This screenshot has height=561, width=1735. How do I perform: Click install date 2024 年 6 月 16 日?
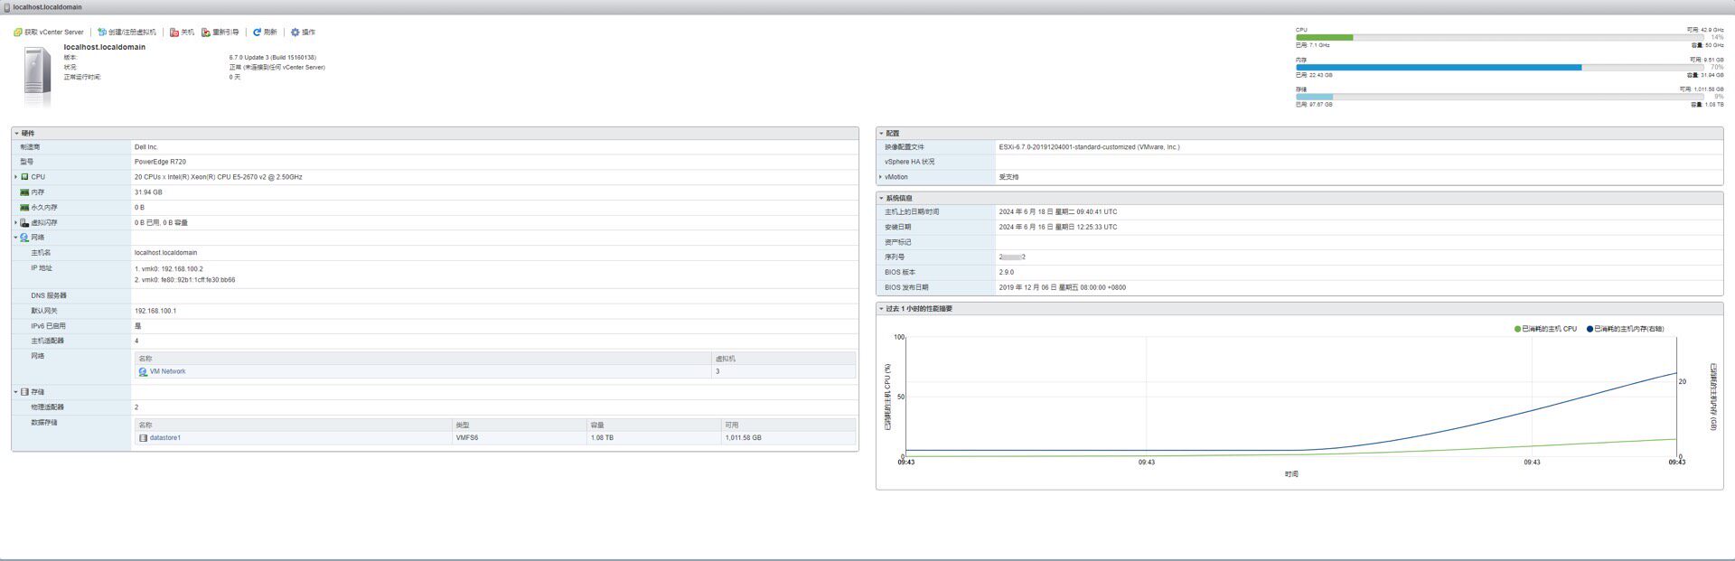tap(1057, 227)
